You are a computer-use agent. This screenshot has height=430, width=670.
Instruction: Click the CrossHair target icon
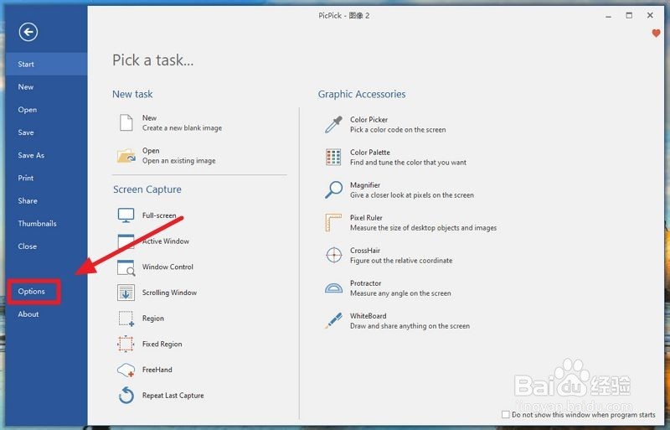click(333, 255)
